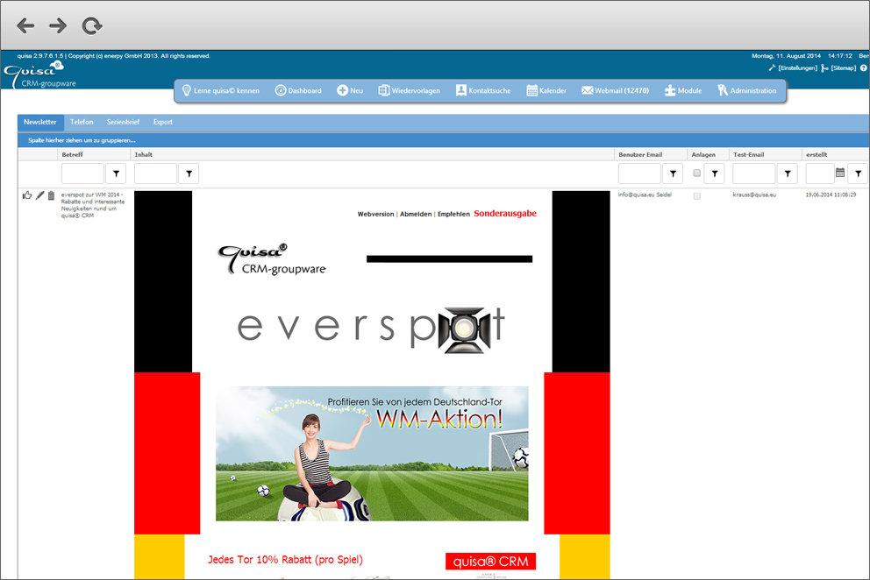Open Wiedervorlagen from navigation bar
The height and width of the screenshot is (580, 870).
click(410, 90)
